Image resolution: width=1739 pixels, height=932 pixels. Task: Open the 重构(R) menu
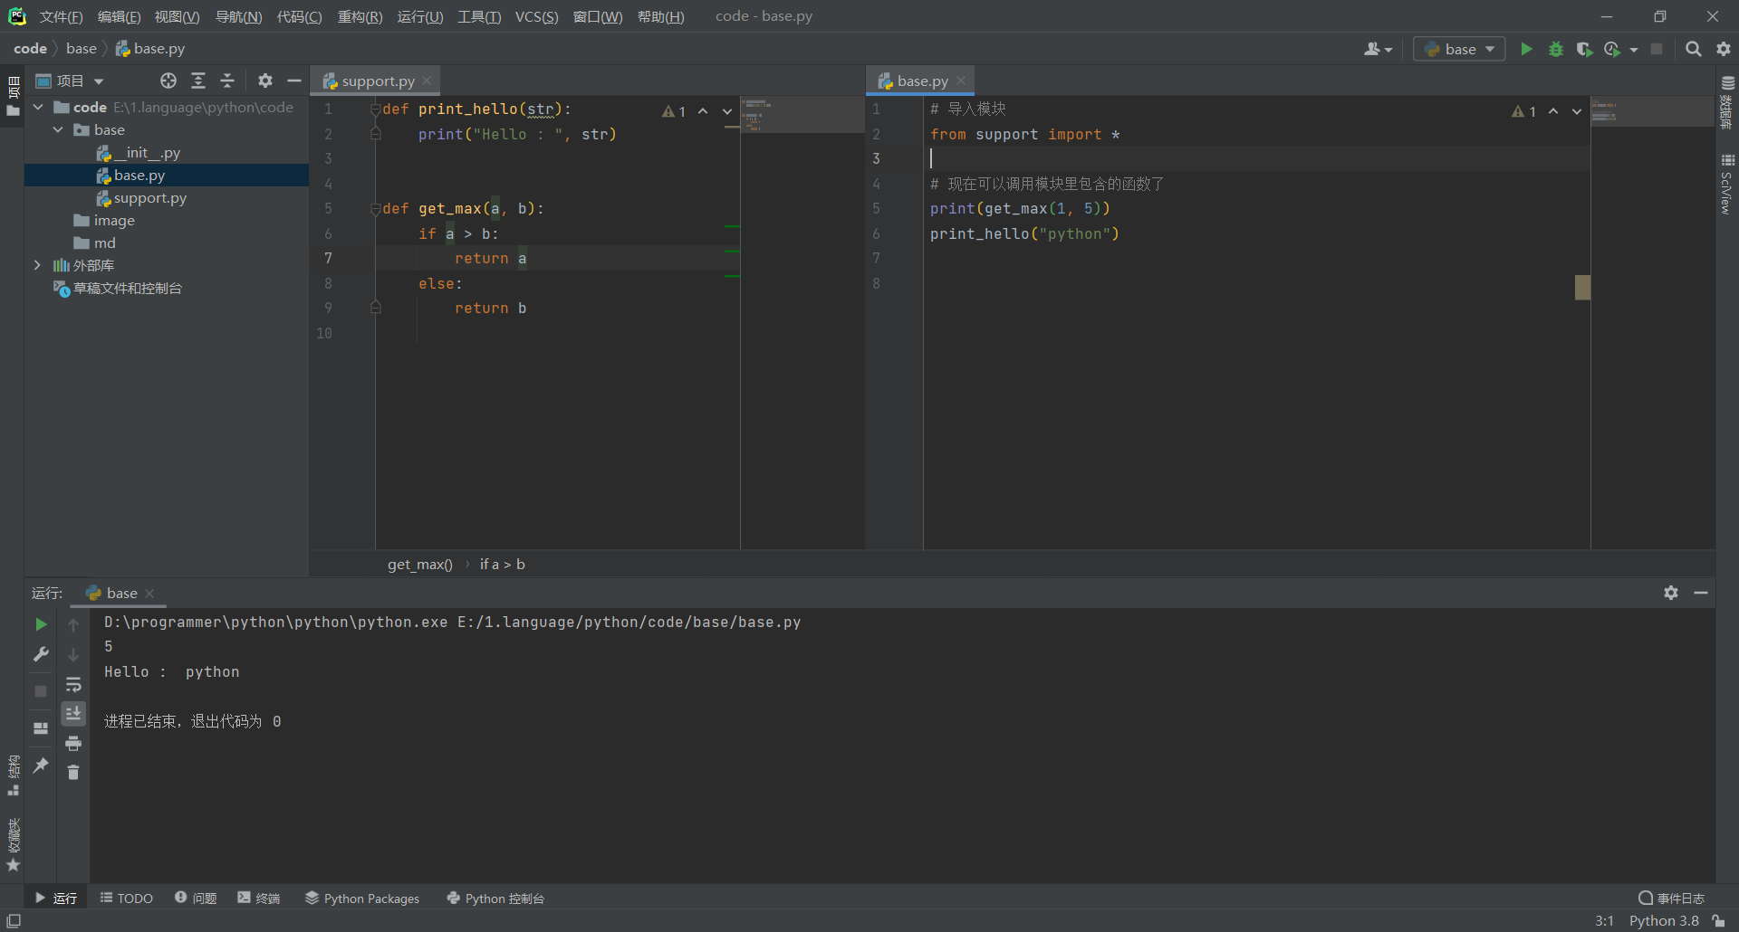click(360, 16)
